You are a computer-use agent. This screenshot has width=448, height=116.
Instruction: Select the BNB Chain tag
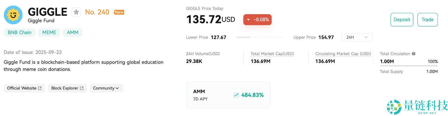(20, 33)
